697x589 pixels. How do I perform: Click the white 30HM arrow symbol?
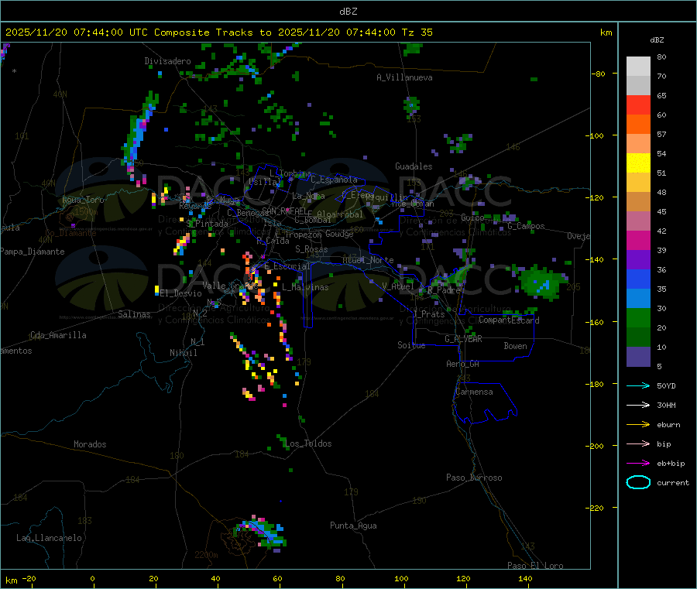638,405
